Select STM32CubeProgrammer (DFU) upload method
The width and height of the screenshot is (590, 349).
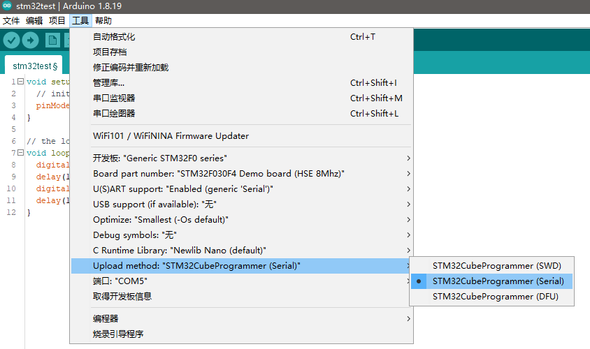point(492,297)
